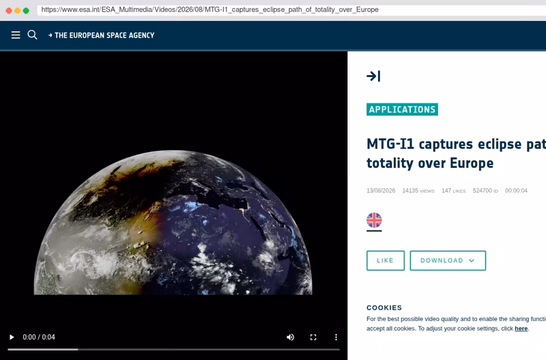Click the video title heading
The width and height of the screenshot is (546, 360).
point(456,153)
